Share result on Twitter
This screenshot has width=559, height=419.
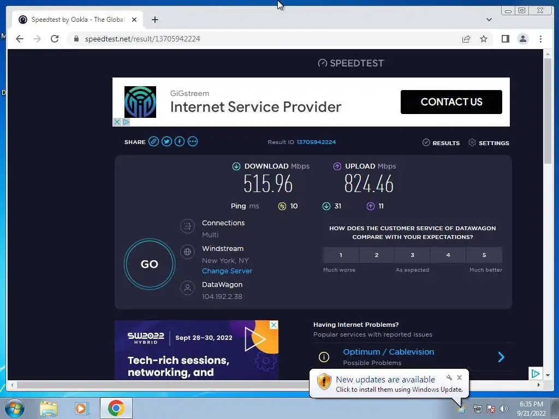[x=166, y=141]
